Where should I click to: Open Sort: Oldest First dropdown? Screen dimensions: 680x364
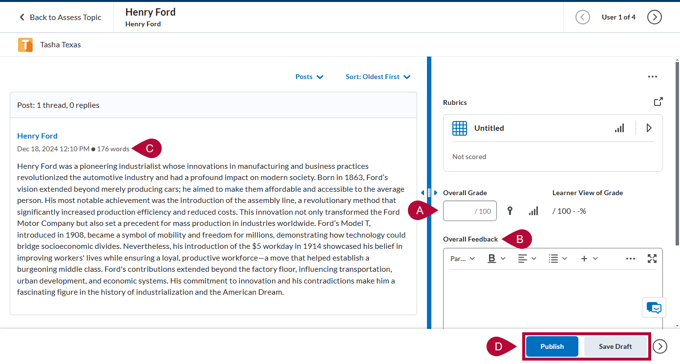(378, 77)
